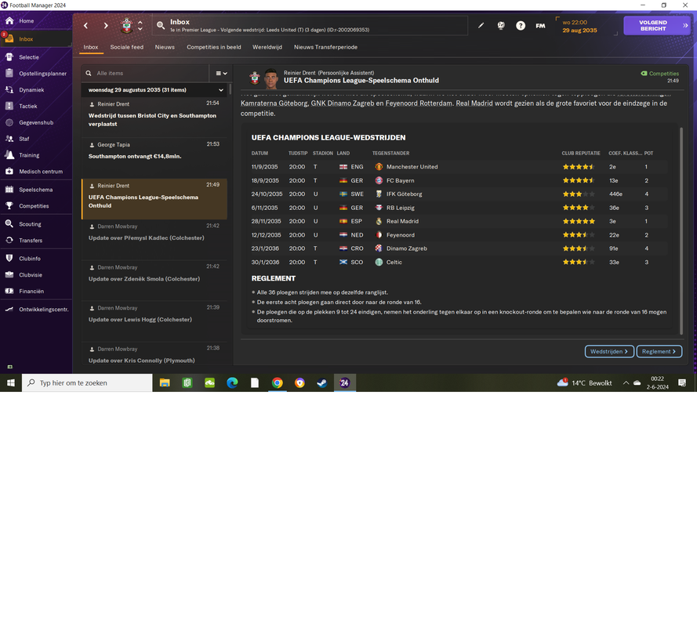The image size is (697, 627).
Task: Collapse woensdag 29 augustus 2035 group
Action: (221, 90)
